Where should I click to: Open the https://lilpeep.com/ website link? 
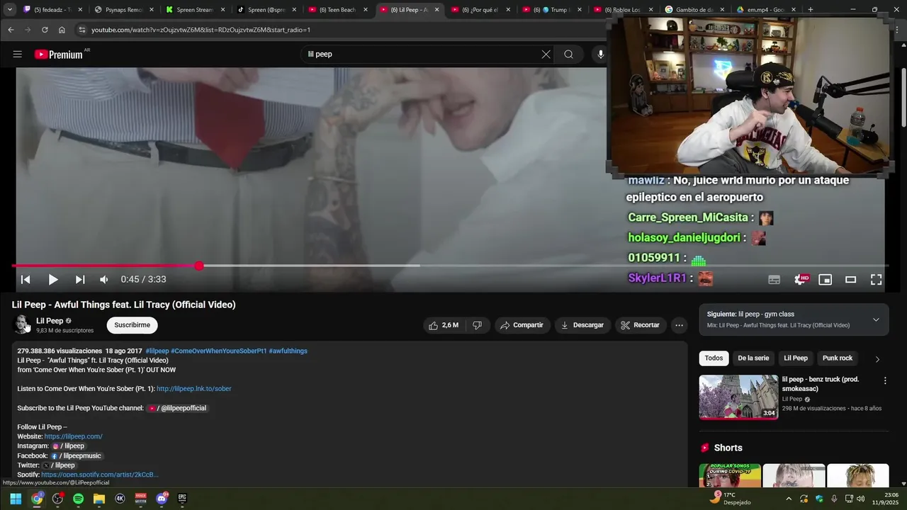73,436
